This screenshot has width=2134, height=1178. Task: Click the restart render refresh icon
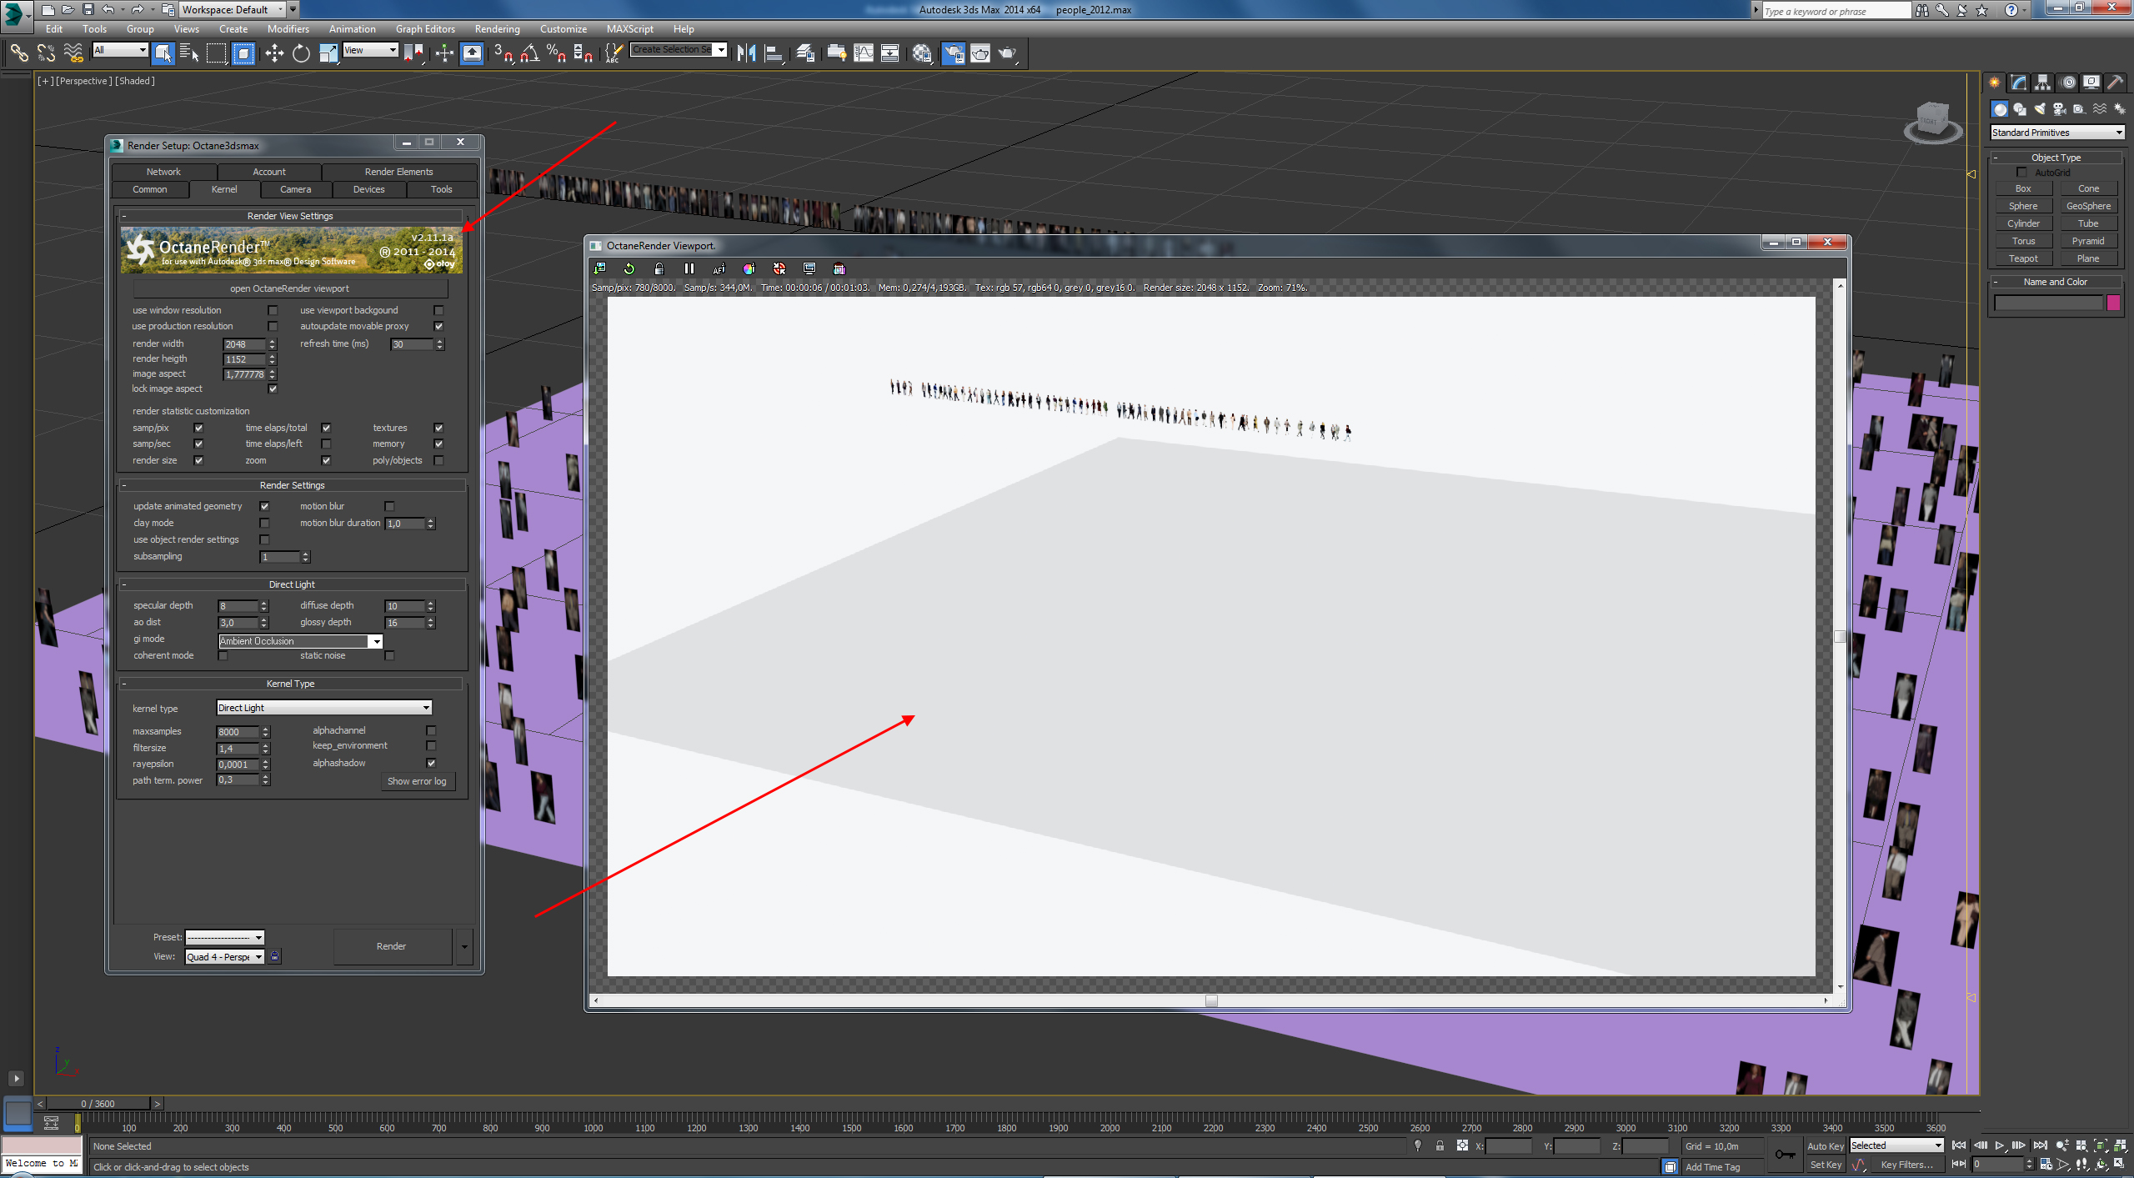[x=629, y=268]
